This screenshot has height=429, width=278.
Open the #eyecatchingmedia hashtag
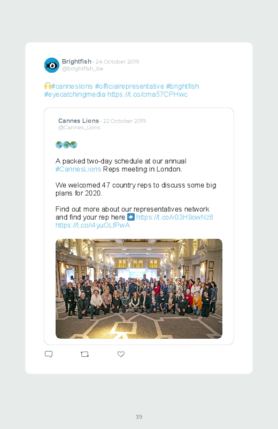tap(75, 95)
